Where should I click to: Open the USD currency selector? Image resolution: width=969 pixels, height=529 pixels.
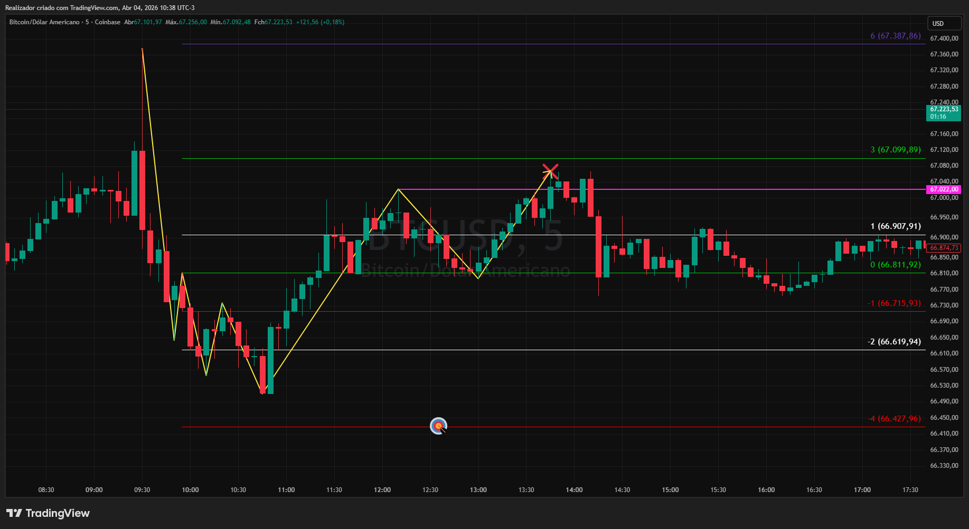pyautogui.click(x=945, y=23)
